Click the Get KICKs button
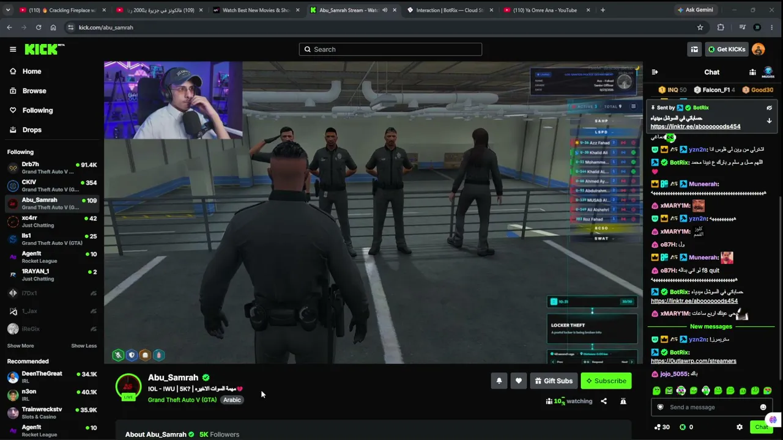Viewport: 783px width, 440px height. [x=727, y=50]
